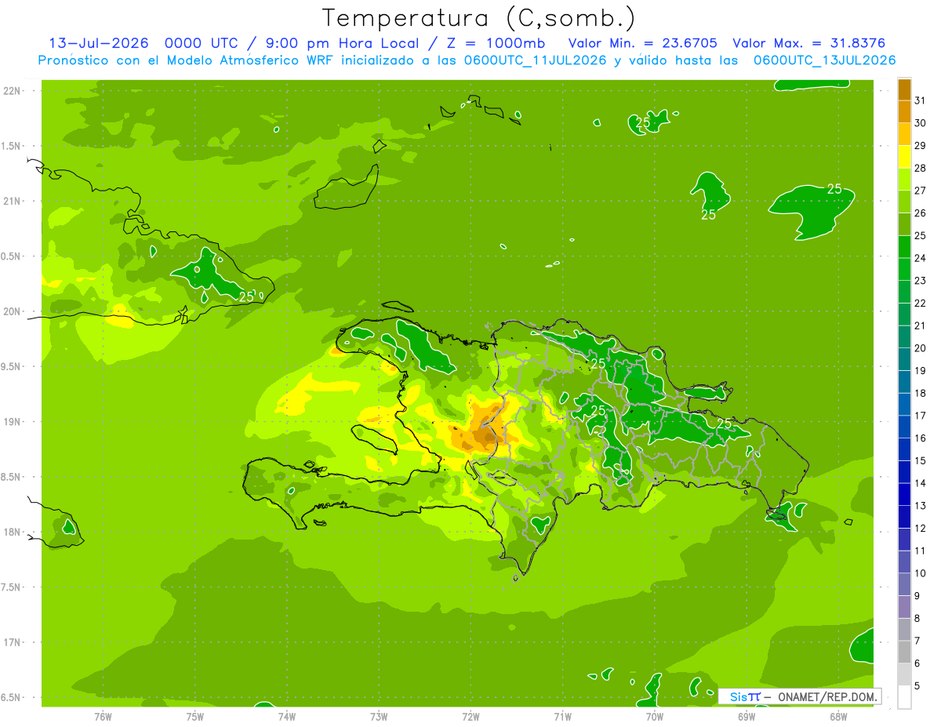Pick the blue swatch between colorbar 15 and 16
941x727 pixels.
(904, 449)
